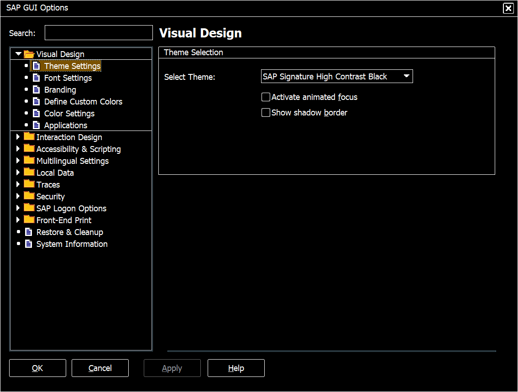Click the Branding page icon
This screenshot has height=392, width=518.
[36, 89]
